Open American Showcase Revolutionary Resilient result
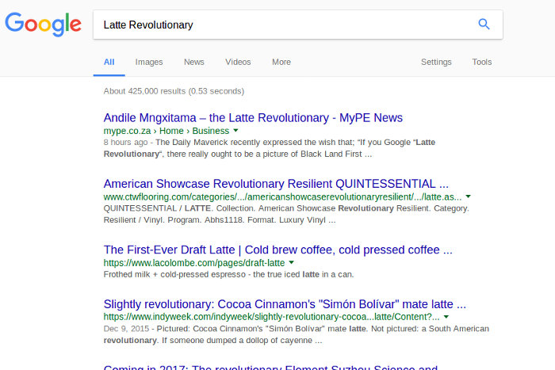555x370 pixels. [276, 184]
